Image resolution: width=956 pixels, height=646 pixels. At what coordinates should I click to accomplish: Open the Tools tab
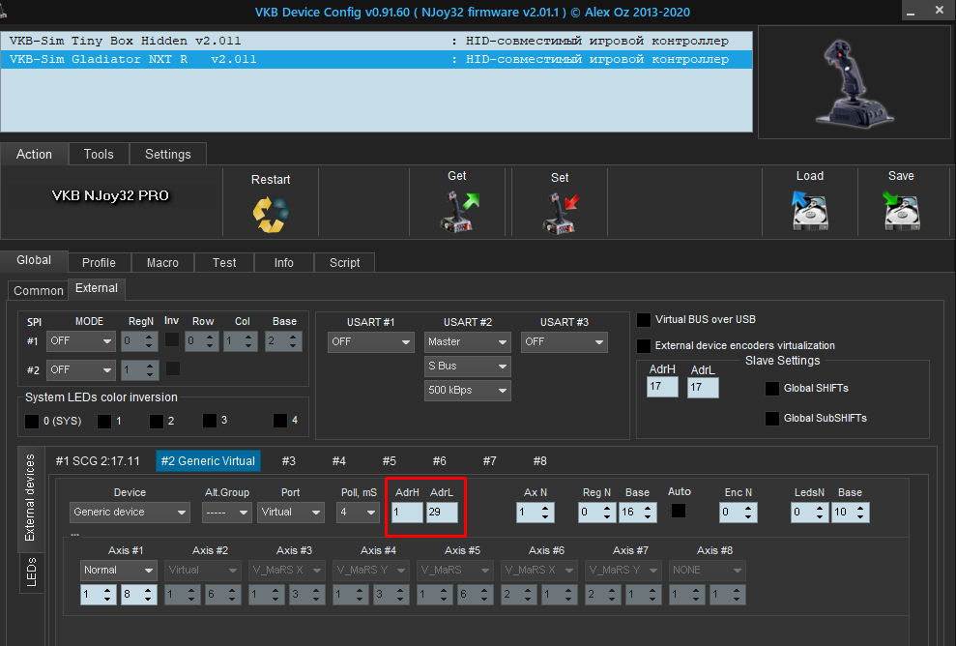coord(99,154)
